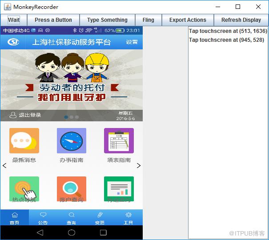269x240 pixels.
Task: Open the Press a Button dialog
Action: (53, 20)
